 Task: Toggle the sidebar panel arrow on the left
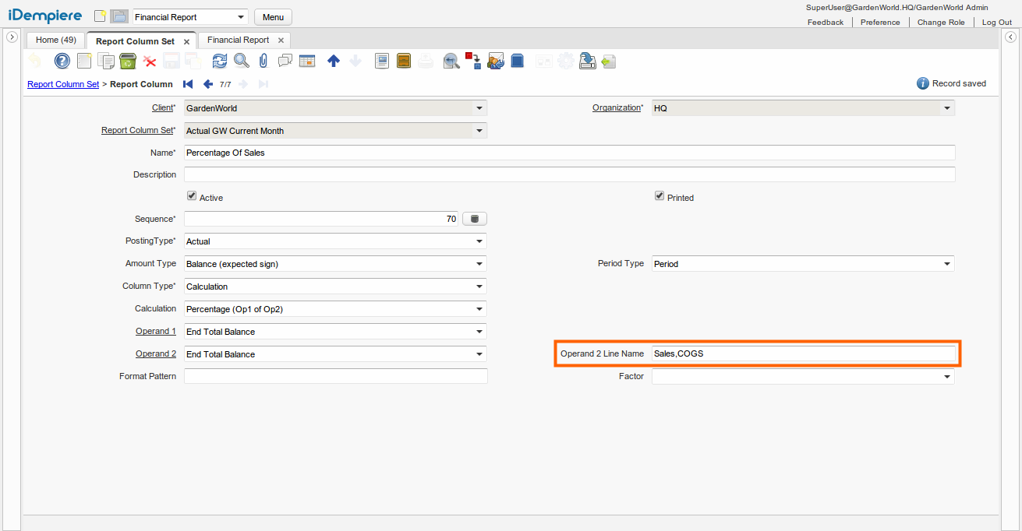point(12,36)
